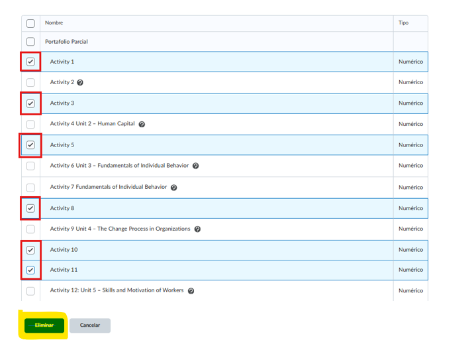Open help icon for Activity 9 Unit 4
The image size is (464, 340).
(x=197, y=229)
